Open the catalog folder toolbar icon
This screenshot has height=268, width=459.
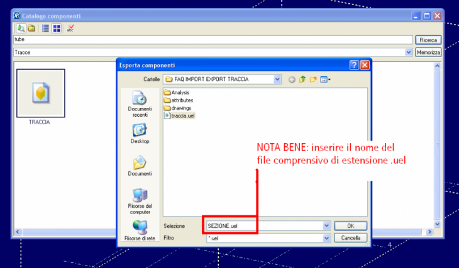click(x=31, y=28)
